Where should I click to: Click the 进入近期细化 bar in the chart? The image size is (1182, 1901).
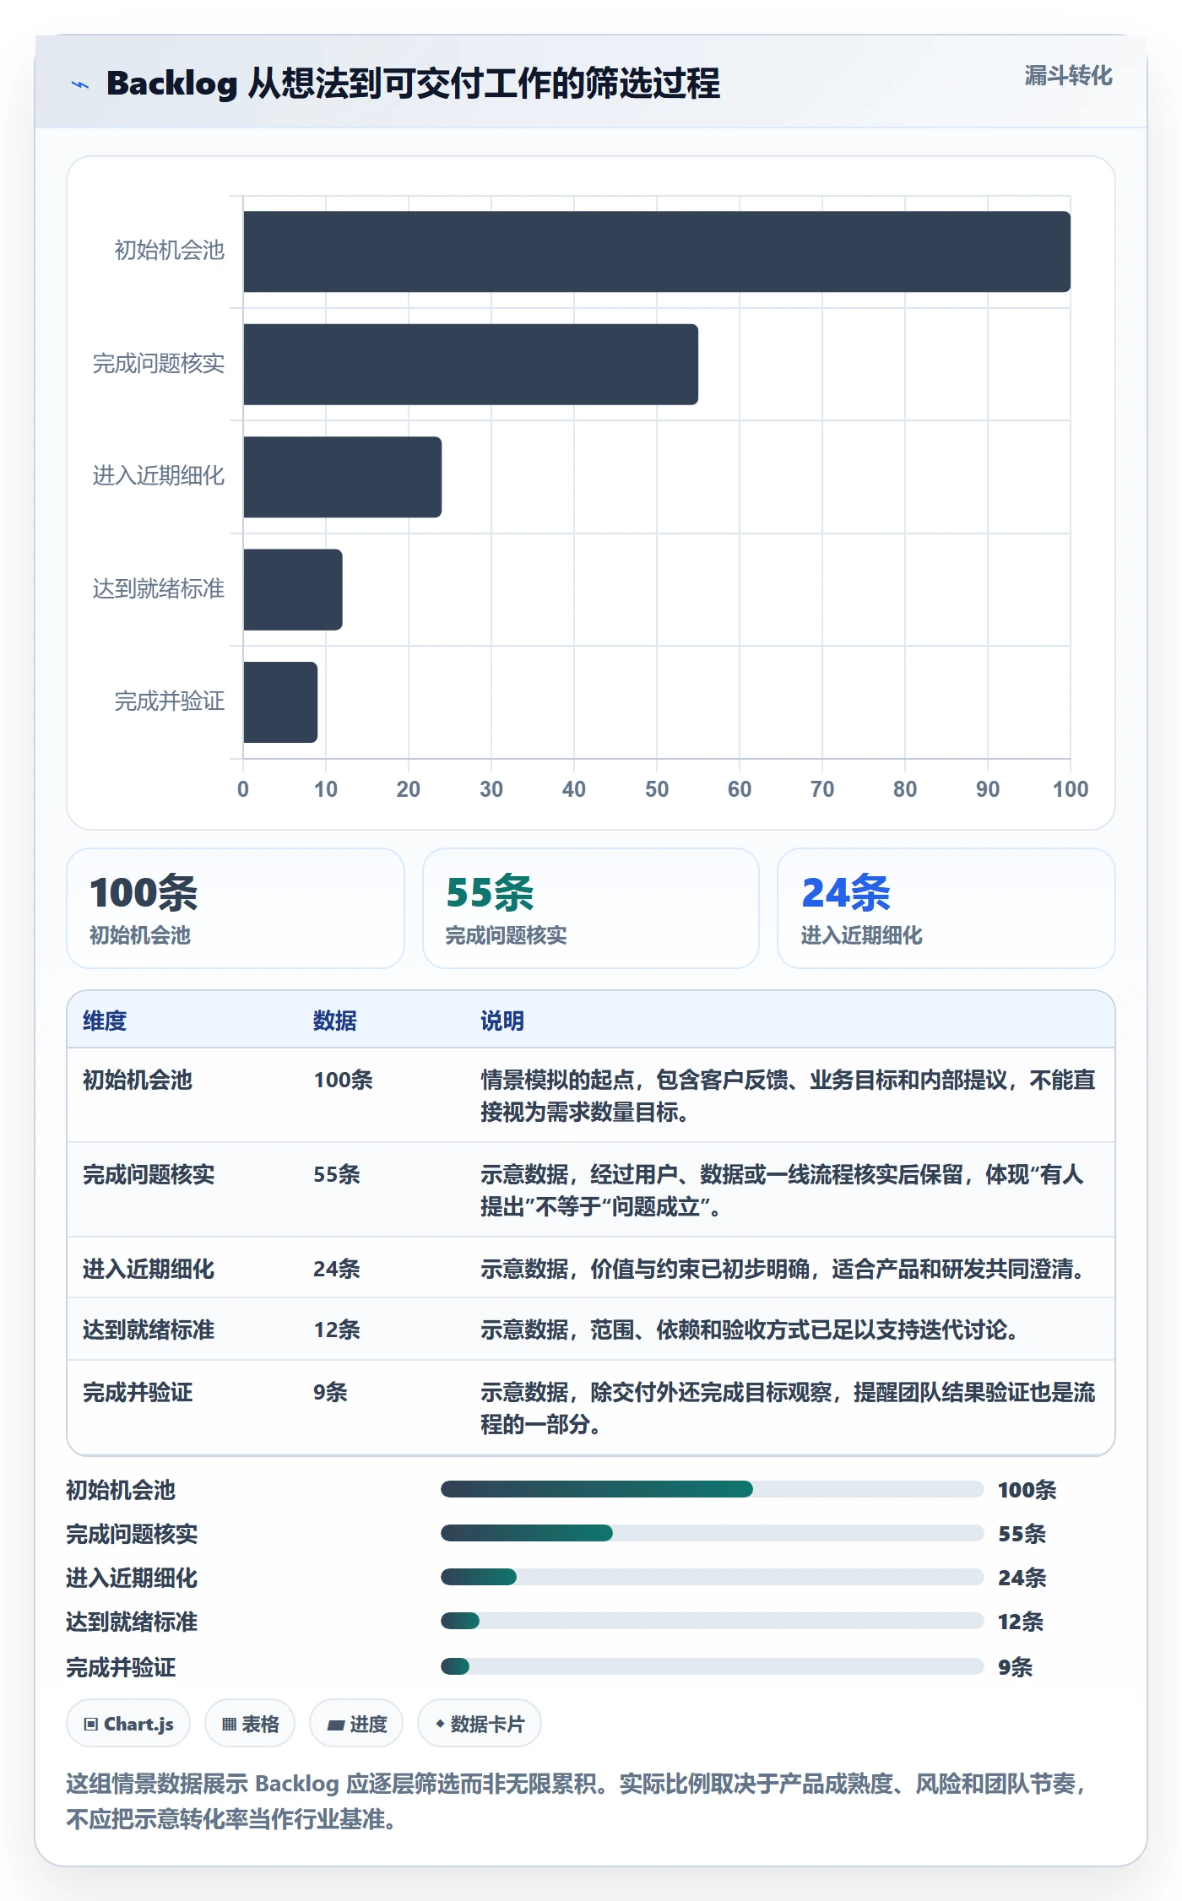click(342, 477)
